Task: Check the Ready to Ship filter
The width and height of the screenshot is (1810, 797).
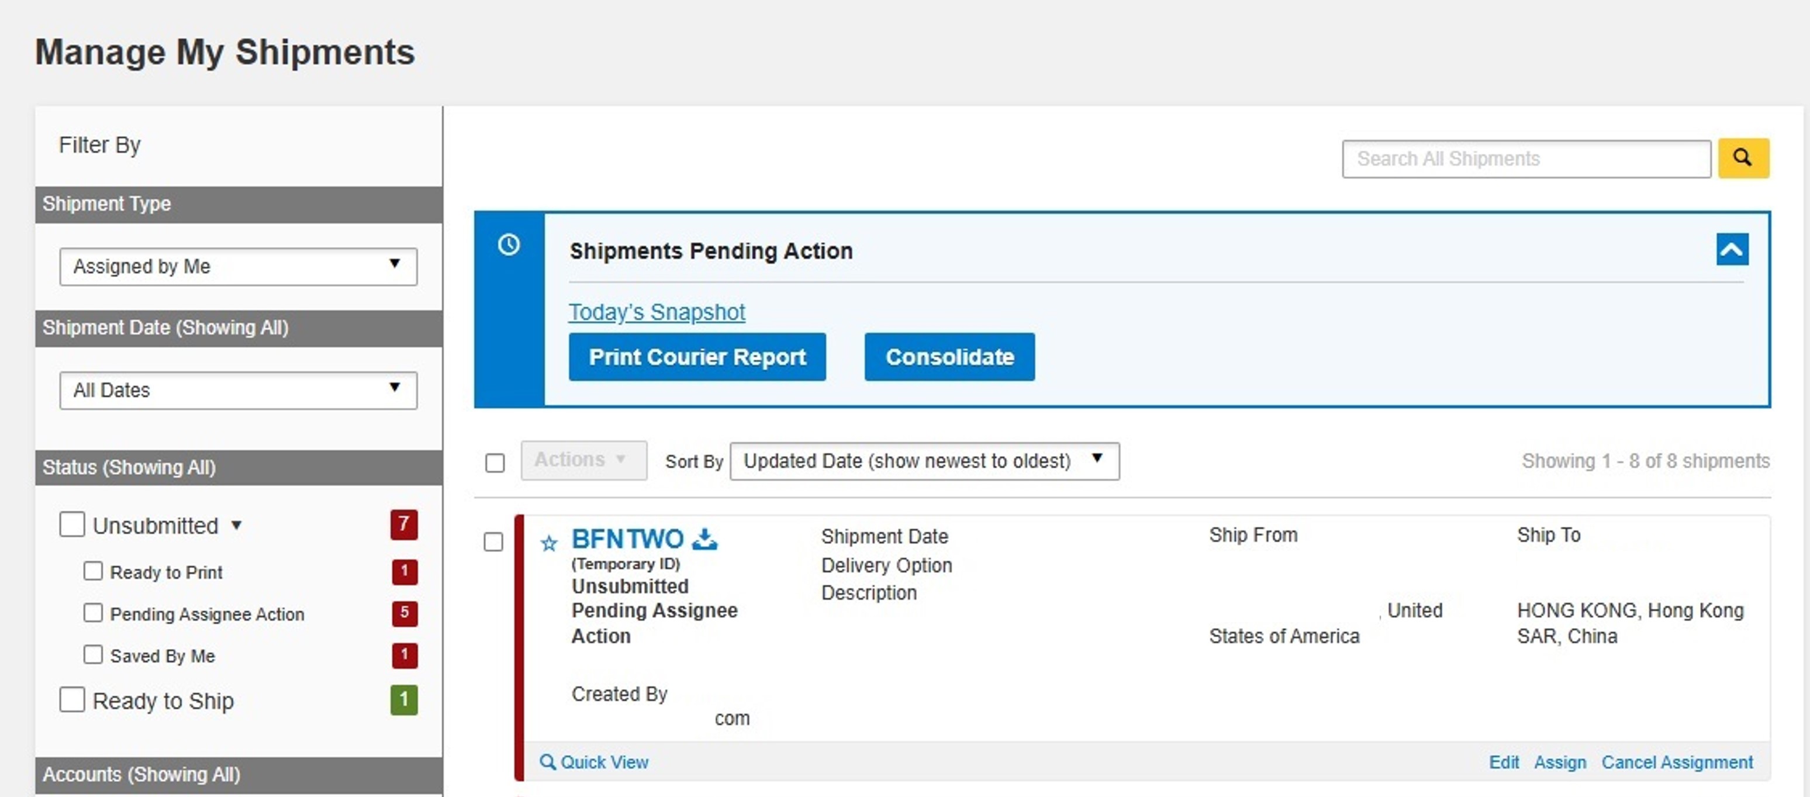Action: pos(72,699)
